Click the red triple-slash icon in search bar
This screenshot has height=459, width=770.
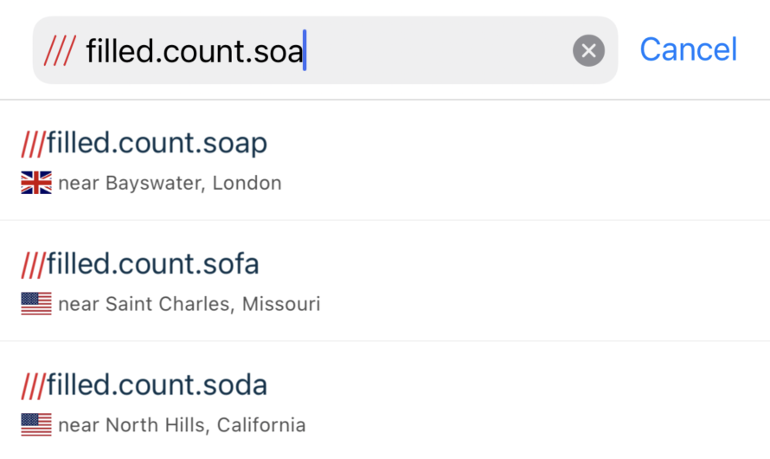coord(60,50)
